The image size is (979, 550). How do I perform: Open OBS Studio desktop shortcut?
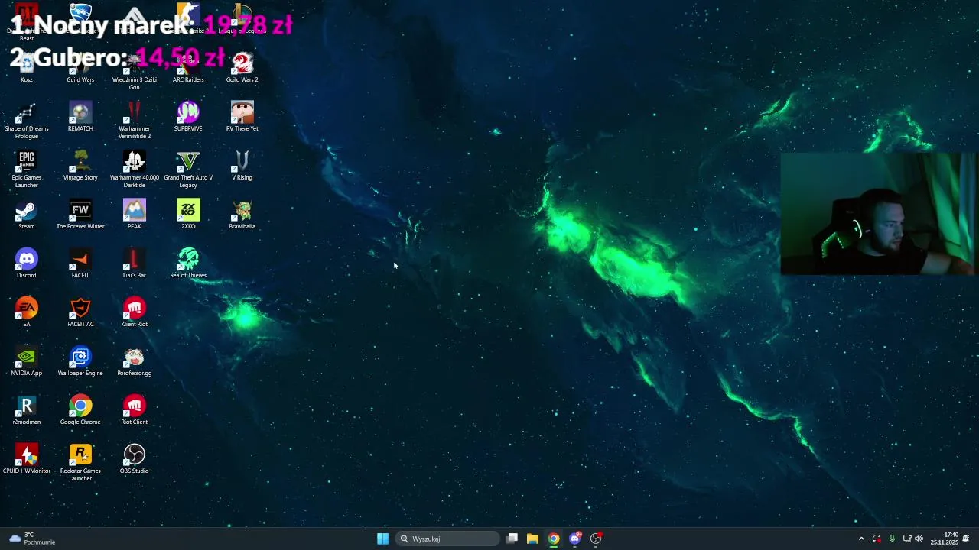[134, 458]
